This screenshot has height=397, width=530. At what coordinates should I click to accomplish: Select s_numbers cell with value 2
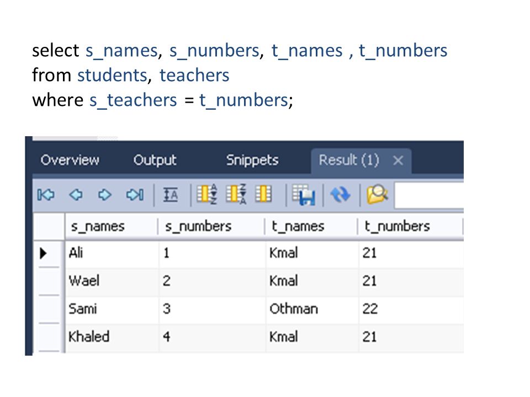(x=212, y=281)
